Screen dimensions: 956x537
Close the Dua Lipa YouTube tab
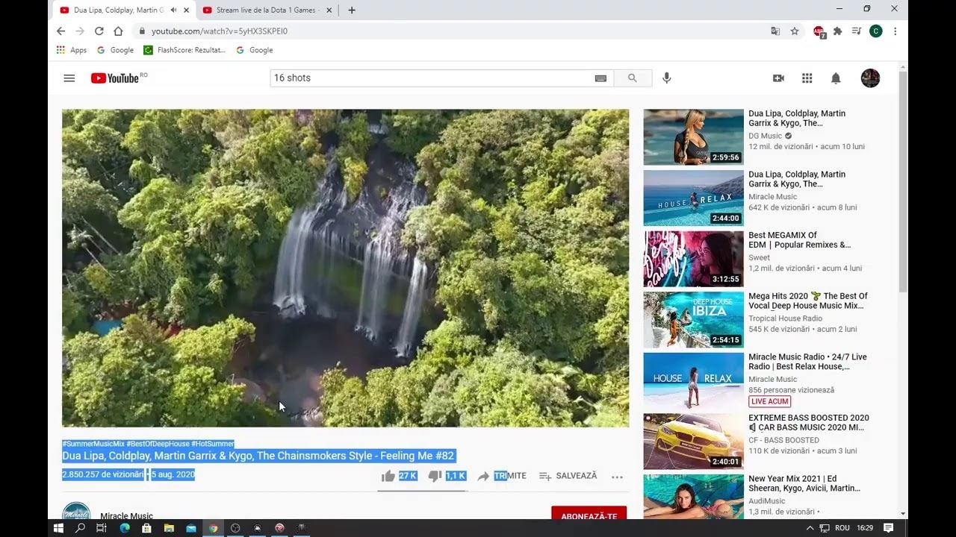187,10
